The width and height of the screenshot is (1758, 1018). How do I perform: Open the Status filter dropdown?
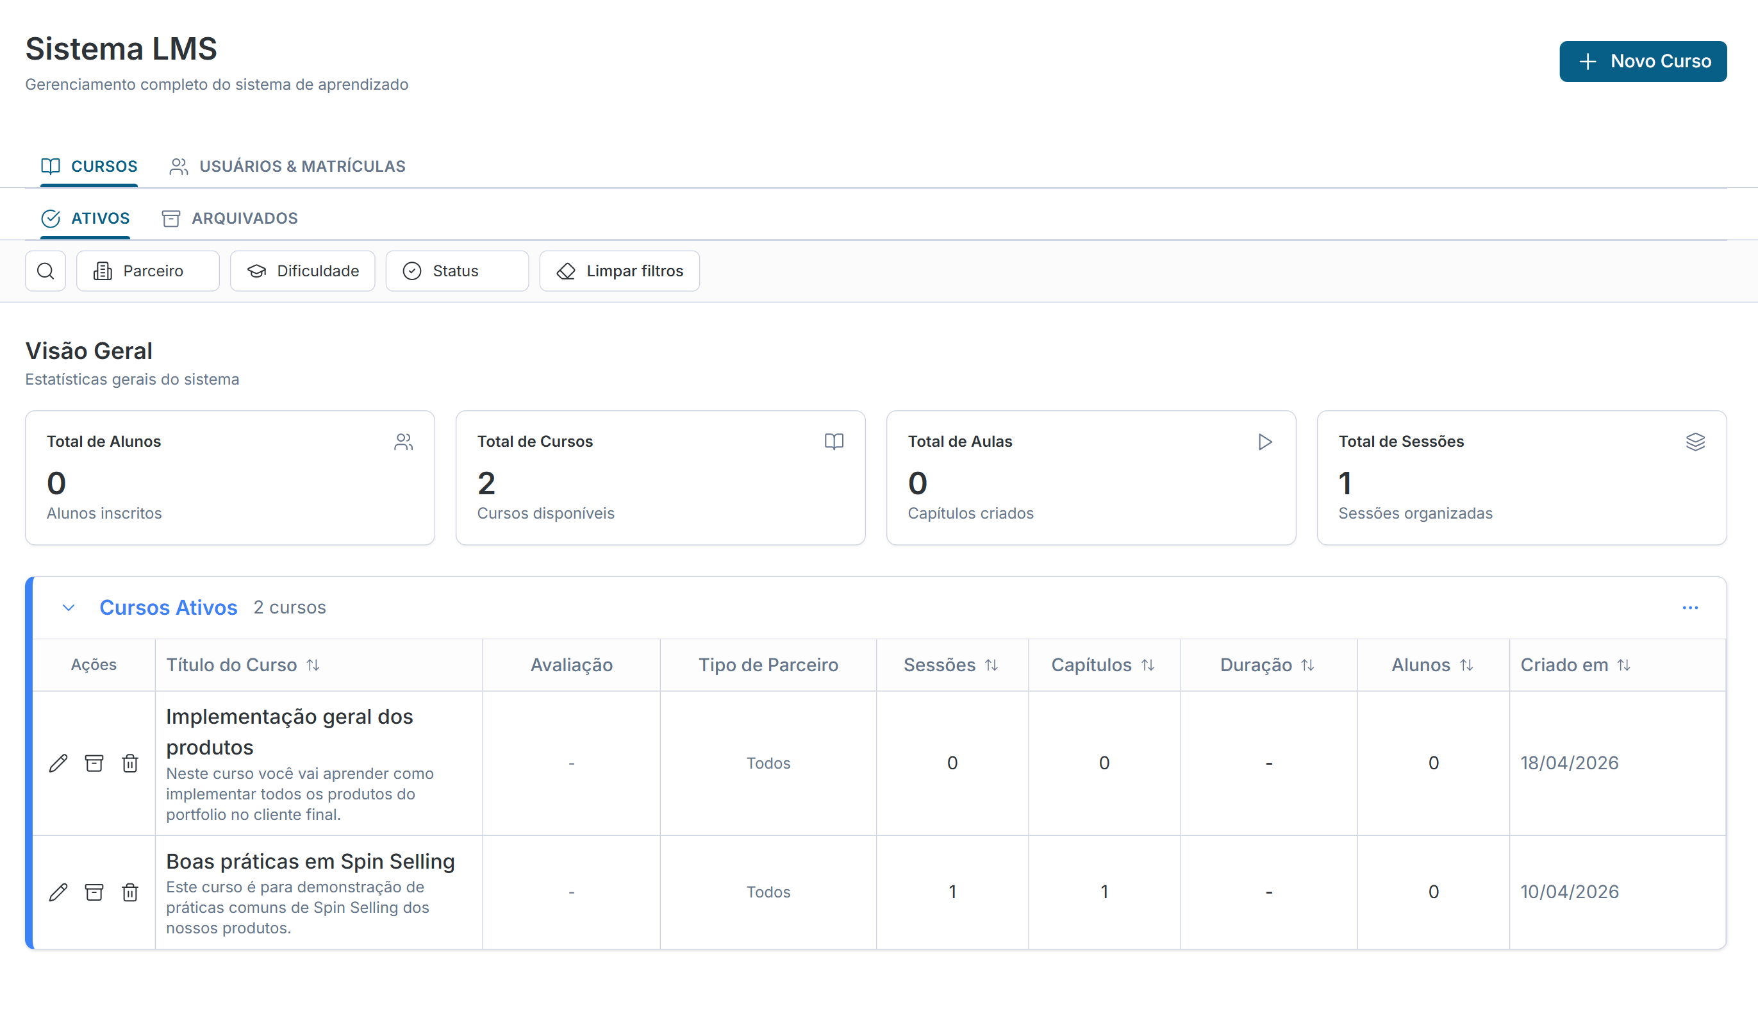pos(457,271)
